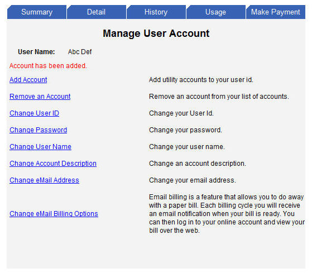Select the Usage tab
Viewport: 312px width, 273px height.
[x=216, y=12]
